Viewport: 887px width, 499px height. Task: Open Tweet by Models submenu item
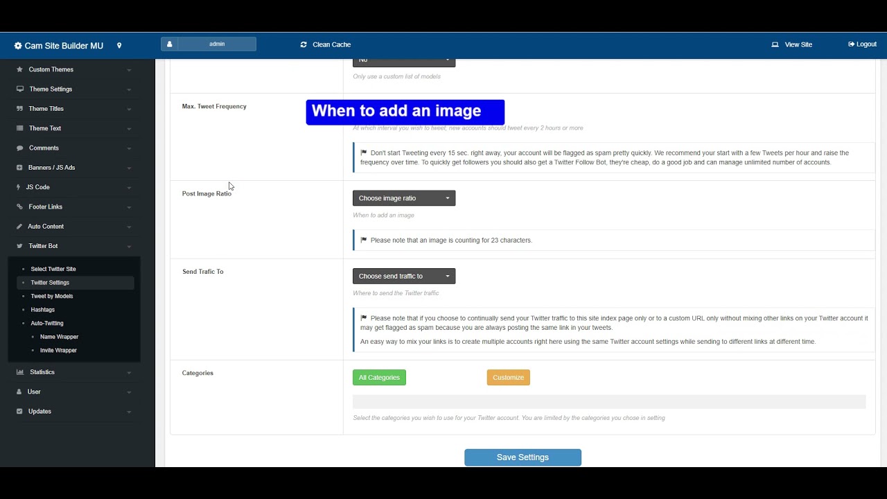[52, 296]
